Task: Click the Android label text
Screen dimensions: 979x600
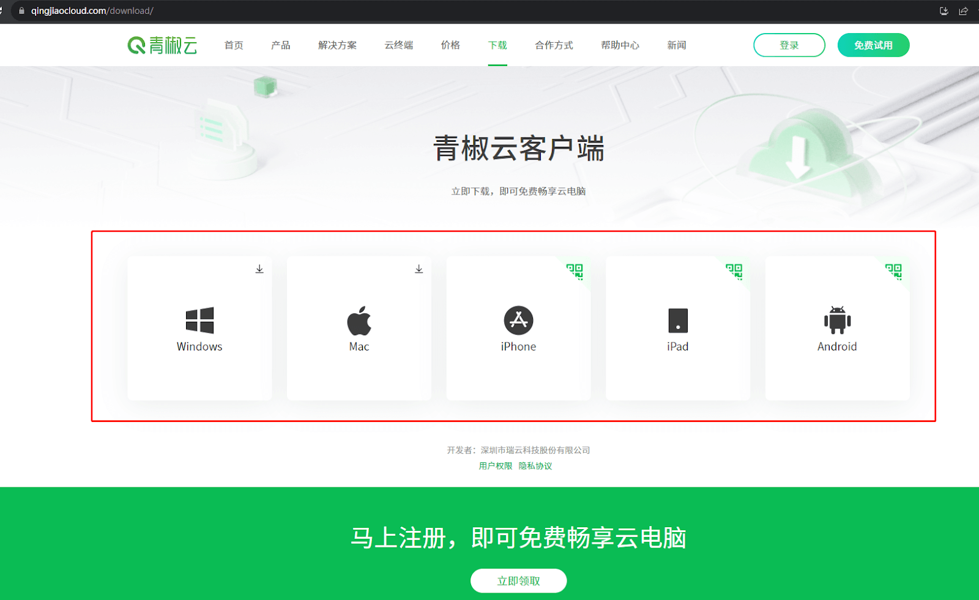Action: (x=837, y=347)
